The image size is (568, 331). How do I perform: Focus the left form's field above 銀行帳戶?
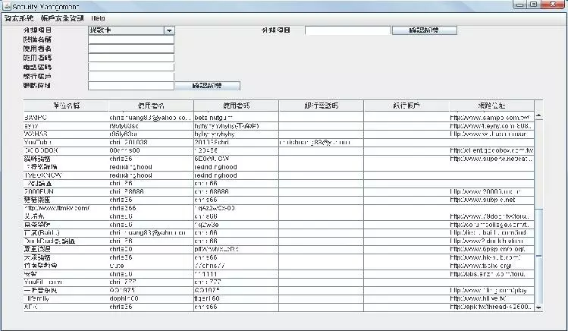(131, 67)
